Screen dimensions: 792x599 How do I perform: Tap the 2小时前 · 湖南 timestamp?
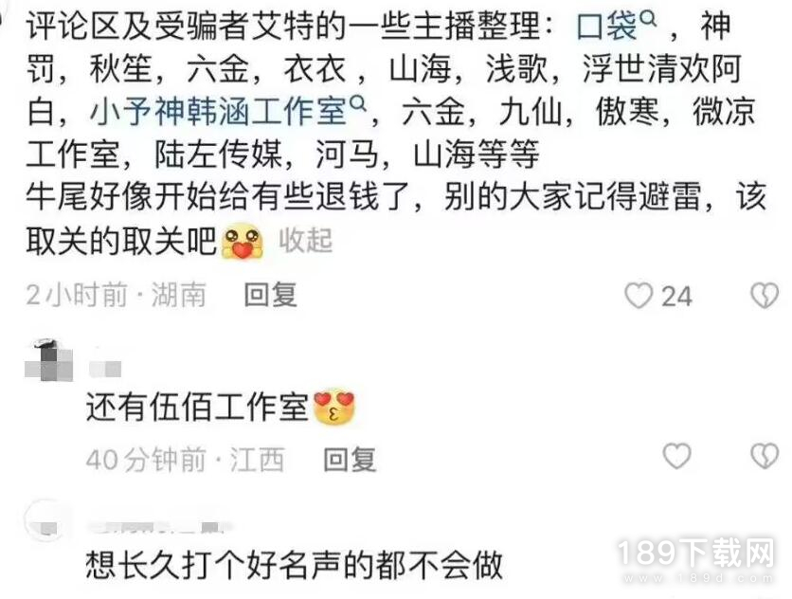117,295
